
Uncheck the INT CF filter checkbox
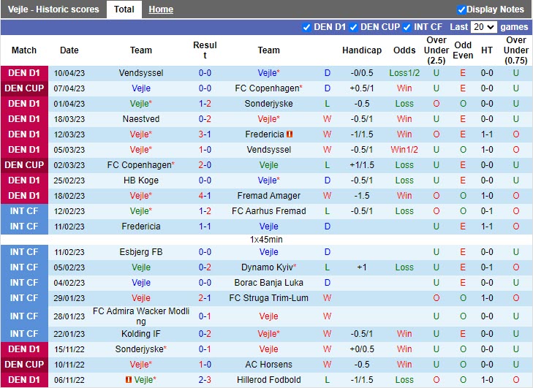coord(407,27)
